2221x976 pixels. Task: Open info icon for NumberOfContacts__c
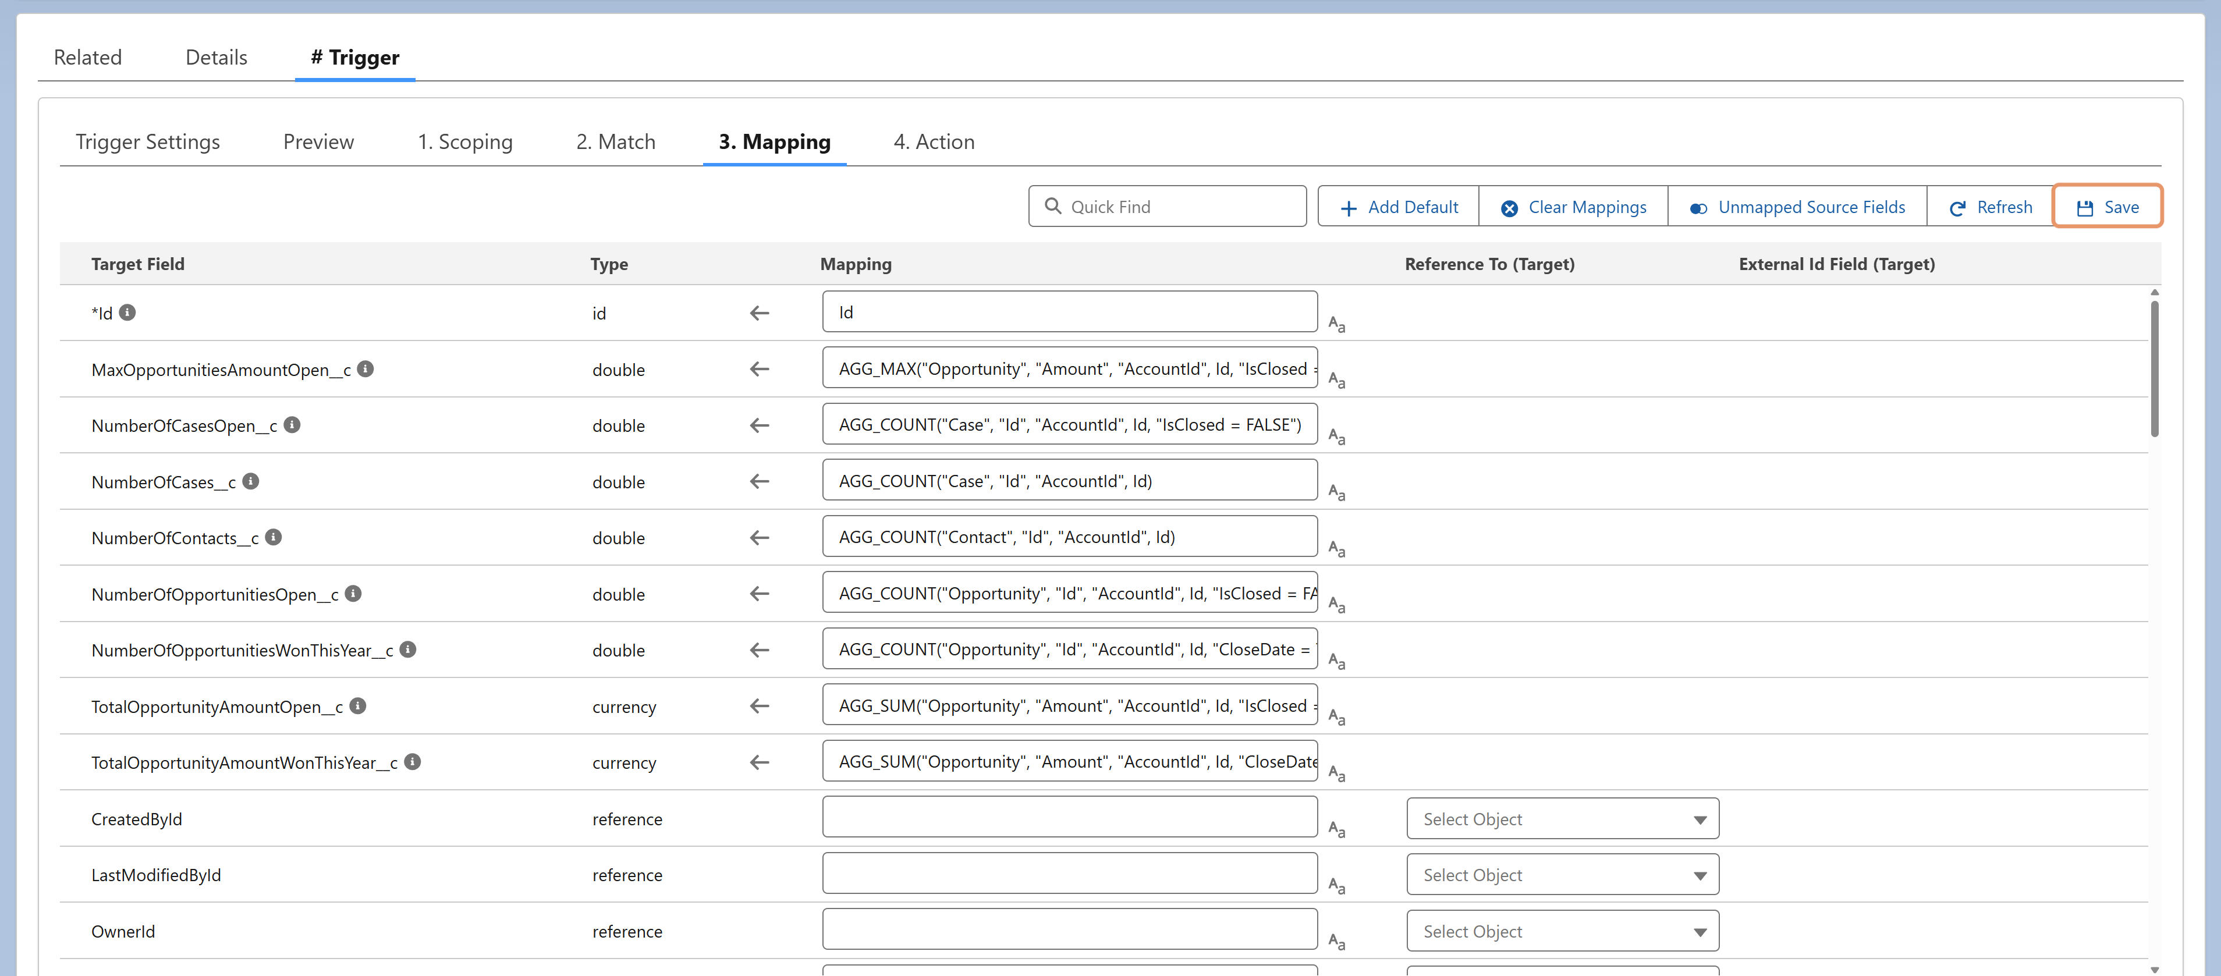(x=274, y=537)
